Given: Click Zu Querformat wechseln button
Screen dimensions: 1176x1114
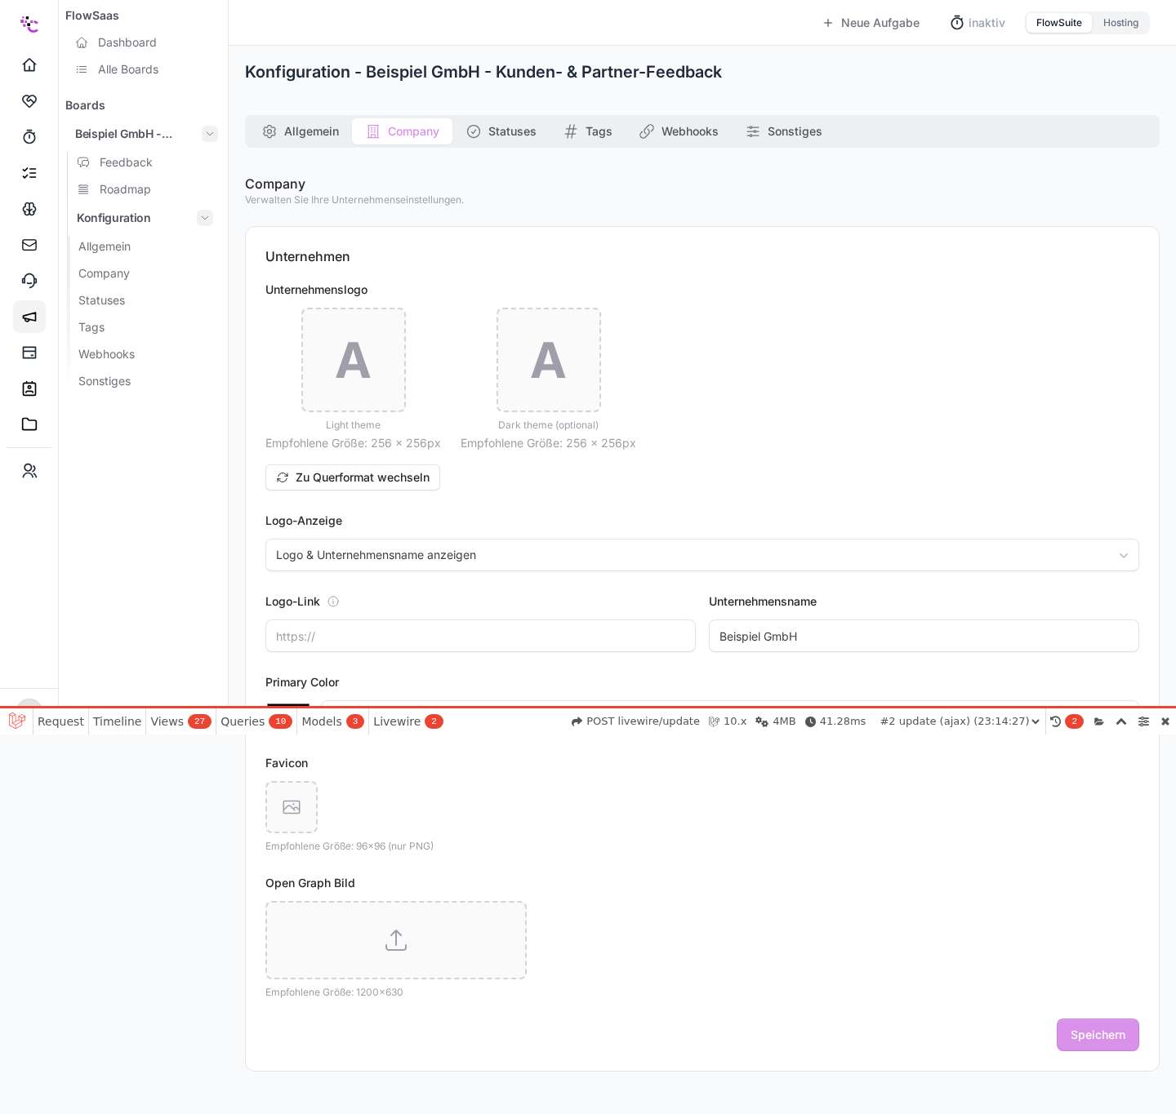Looking at the screenshot, I should coord(353,477).
